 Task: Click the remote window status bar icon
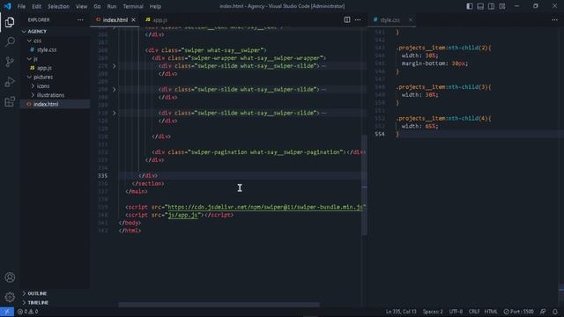[x=7, y=312]
